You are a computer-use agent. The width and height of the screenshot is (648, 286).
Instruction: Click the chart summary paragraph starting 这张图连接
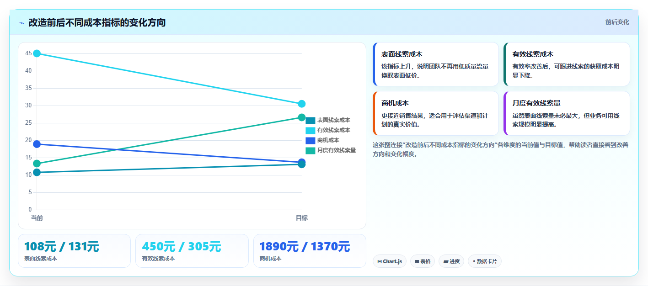coord(501,149)
